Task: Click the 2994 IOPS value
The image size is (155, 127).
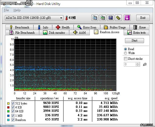Action: coord(51,111)
